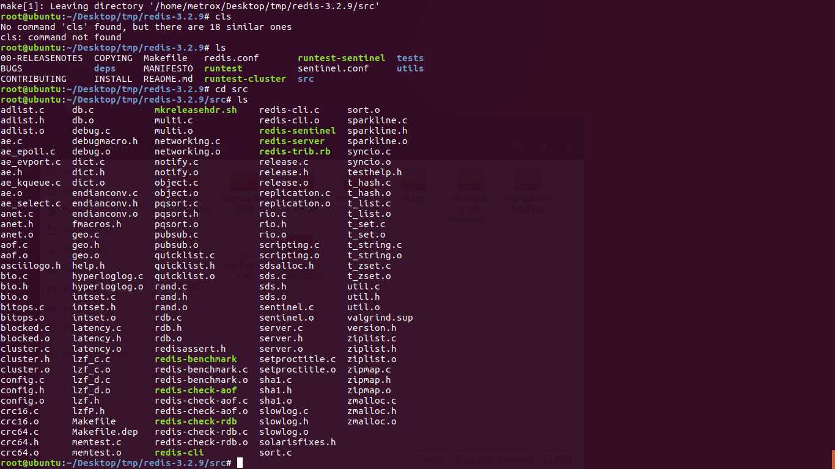Click the 'cls: command not found' line
Image resolution: width=835 pixels, height=469 pixels.
pyautogui.click(x=61, y=37)
